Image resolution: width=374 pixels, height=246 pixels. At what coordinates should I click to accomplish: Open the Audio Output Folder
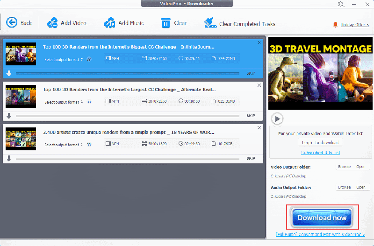[360, 187]
